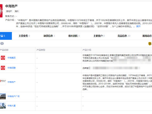Image resolution: width=152 pixels, height=114 pixels.
Task: Switch to the 新闻动态 tab
Action: click(x=147, y=36)
